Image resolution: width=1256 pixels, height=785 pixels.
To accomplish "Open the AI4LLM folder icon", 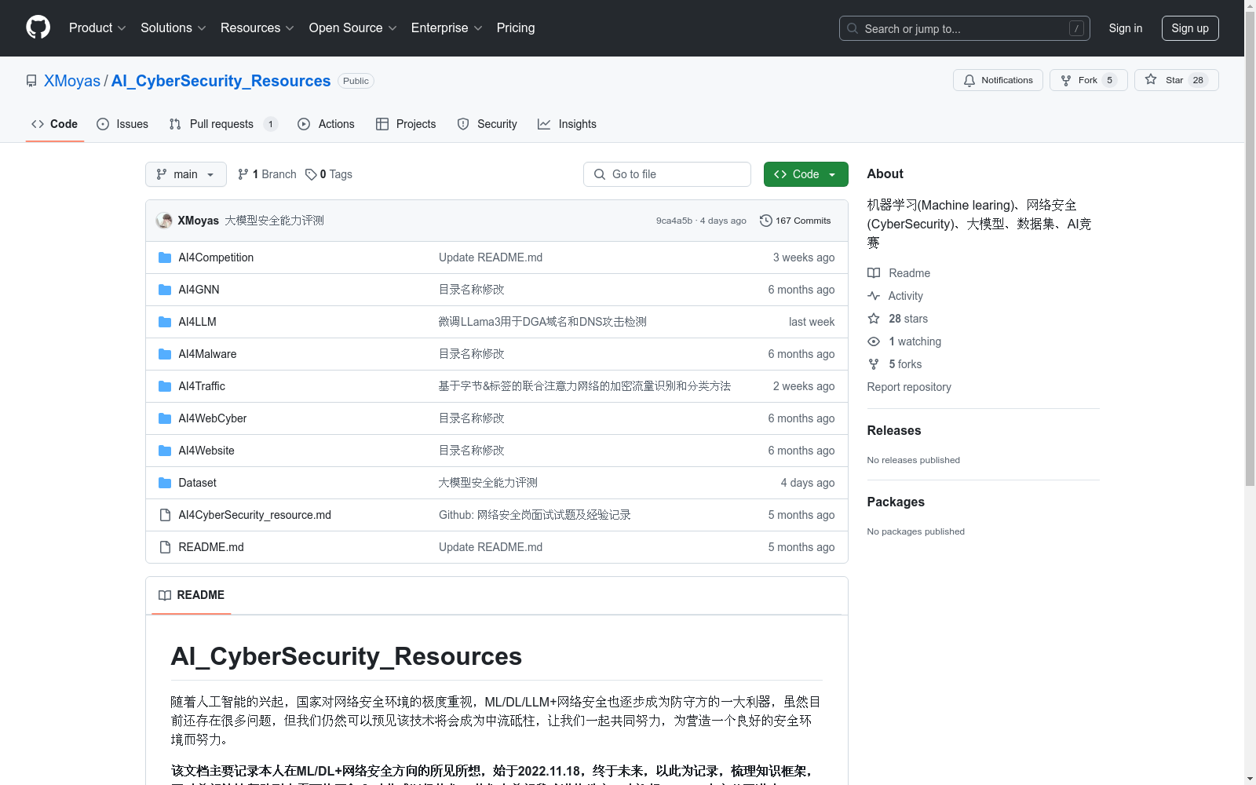I will [x=165, y=321].
